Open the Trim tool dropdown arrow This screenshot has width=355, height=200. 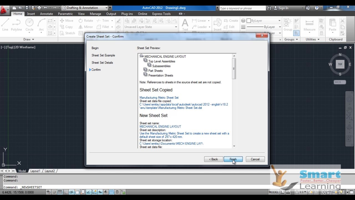coord(112,21)
